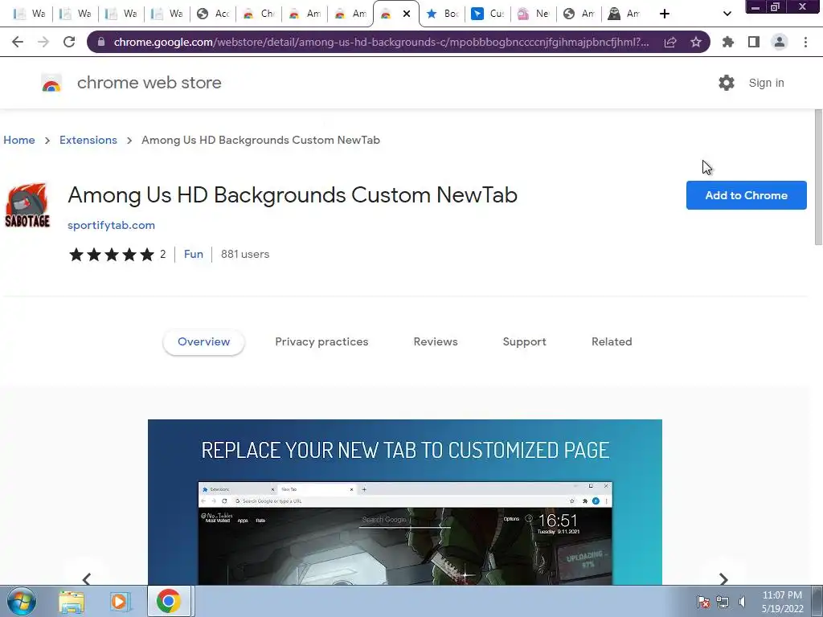Share this page via the share icon
Viewport: 823px width, 617px height.
[670, 42]
